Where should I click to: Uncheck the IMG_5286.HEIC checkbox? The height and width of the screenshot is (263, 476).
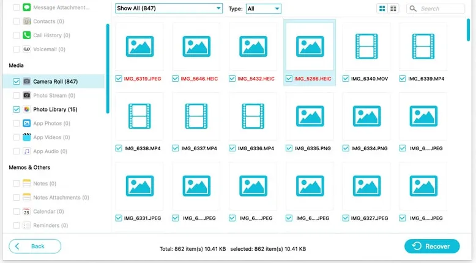pyautogui.click(x=289, y=79)
